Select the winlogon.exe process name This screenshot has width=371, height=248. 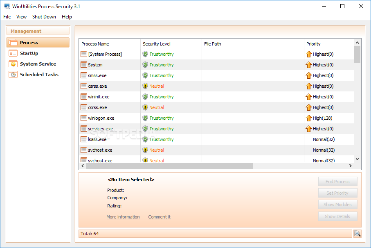click(x=101, y=118)
